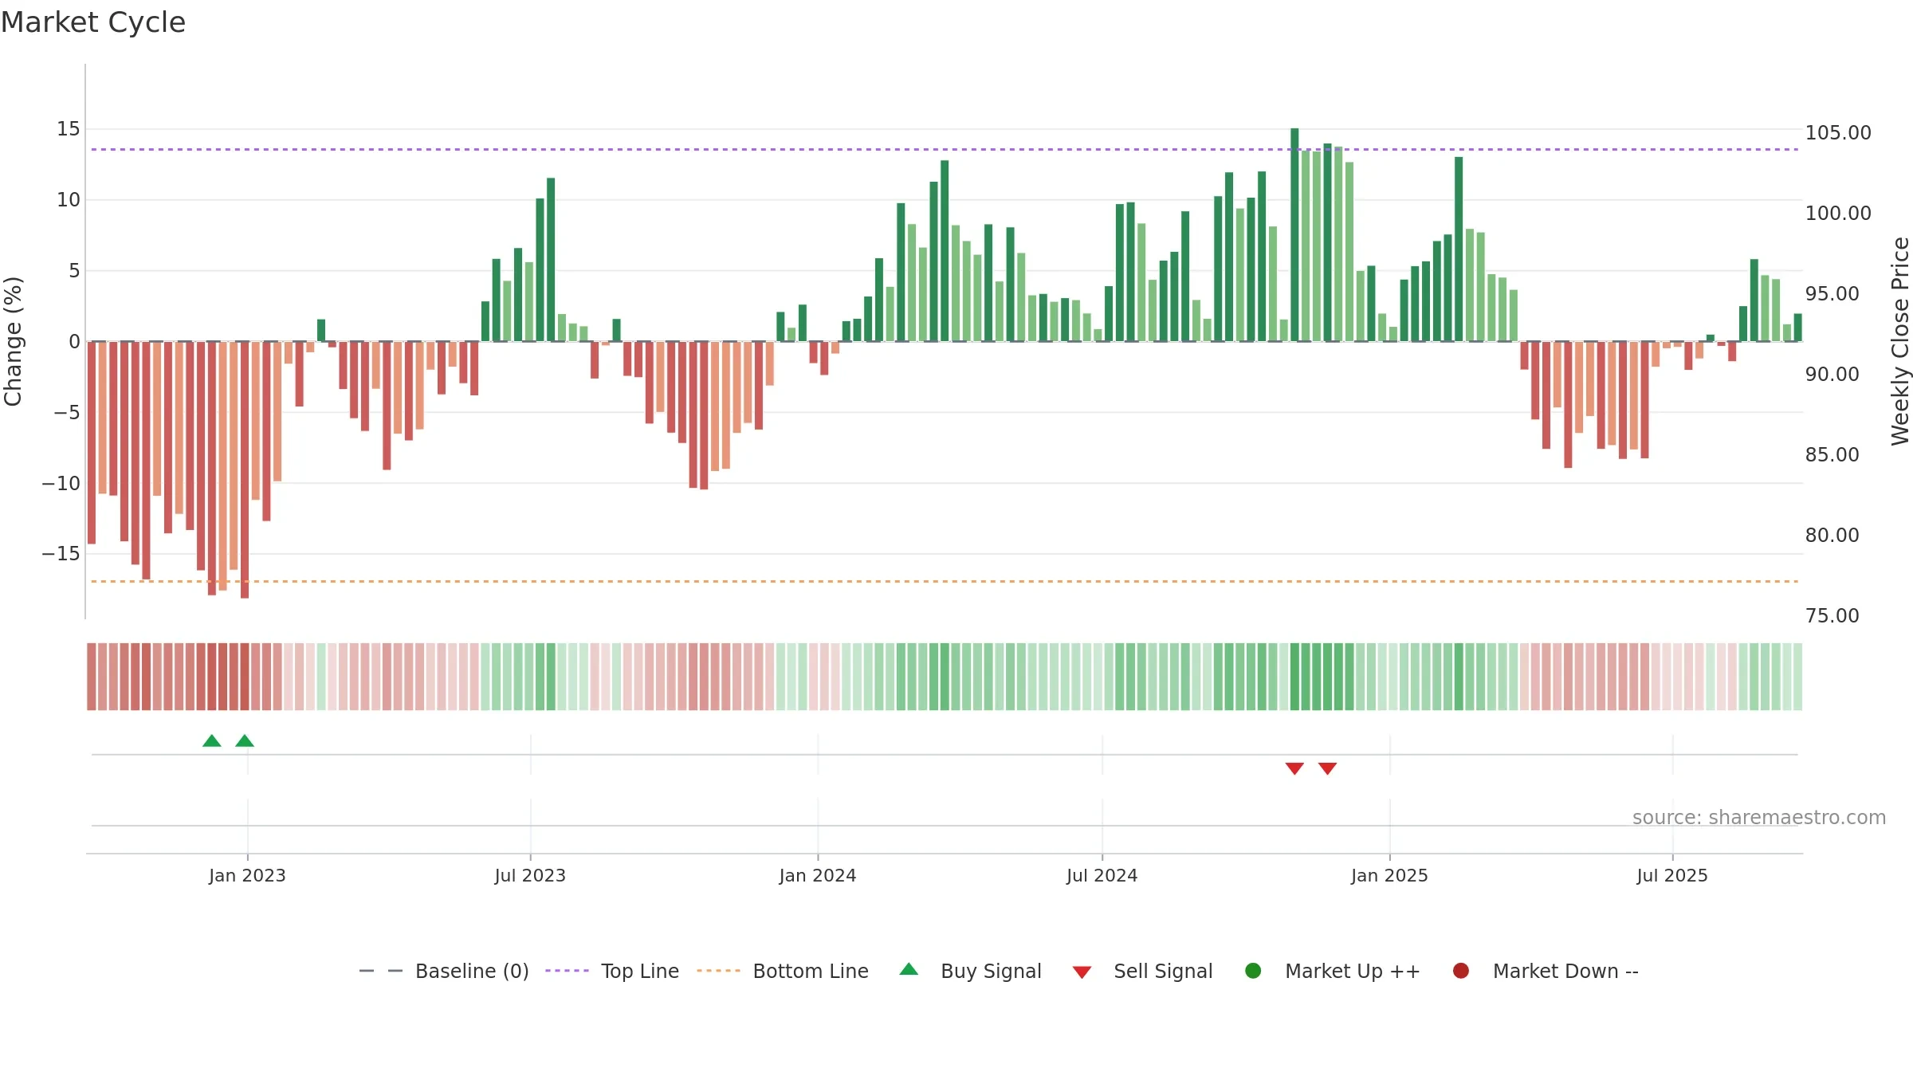Click the source: sharemaestro.com text

(x=1759, y=818)
